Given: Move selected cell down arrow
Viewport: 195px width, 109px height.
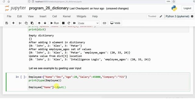Looking at the screenshot, I should pos(45,23).
